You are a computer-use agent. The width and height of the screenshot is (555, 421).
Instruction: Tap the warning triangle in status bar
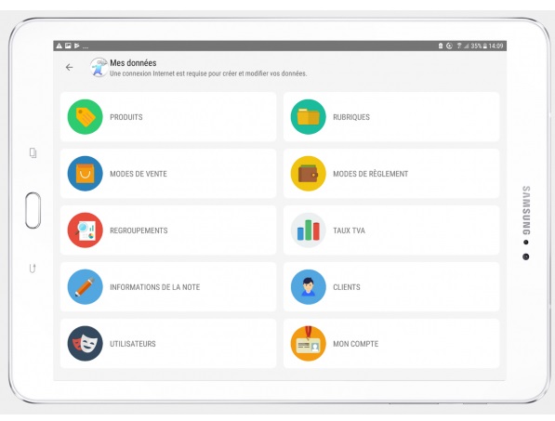point(59,46)
